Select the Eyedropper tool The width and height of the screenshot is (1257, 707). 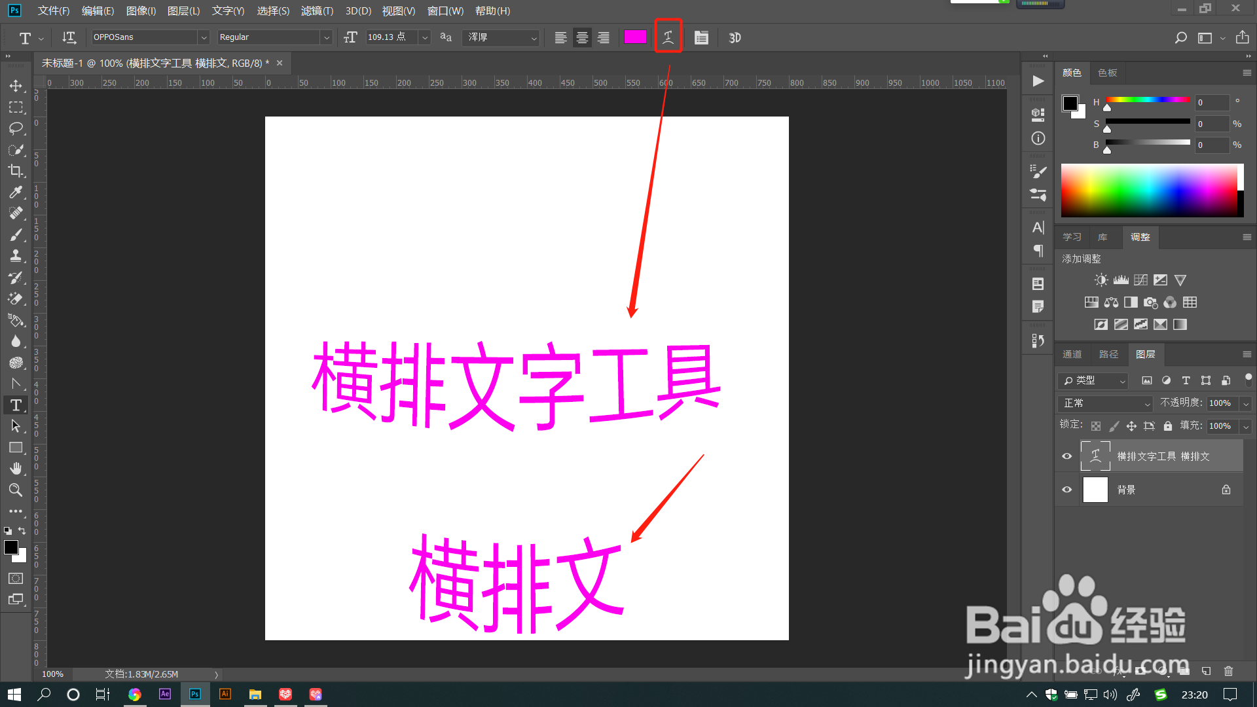pos(16,192)
